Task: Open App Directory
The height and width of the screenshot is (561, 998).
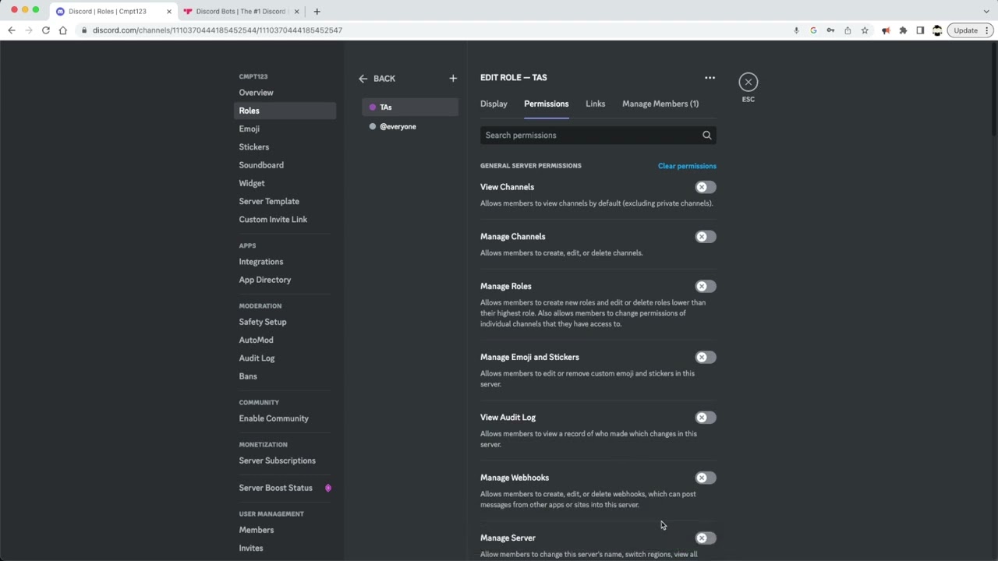Action: (x=285, y=280)
